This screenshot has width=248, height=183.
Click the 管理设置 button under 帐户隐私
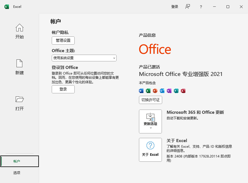(x=63, y=40)
